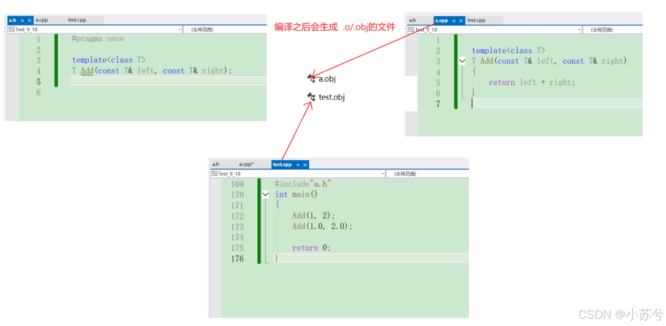Switch to test.cpp tab in top-right editor
666x326 pixels.
[x=477, y=20]
